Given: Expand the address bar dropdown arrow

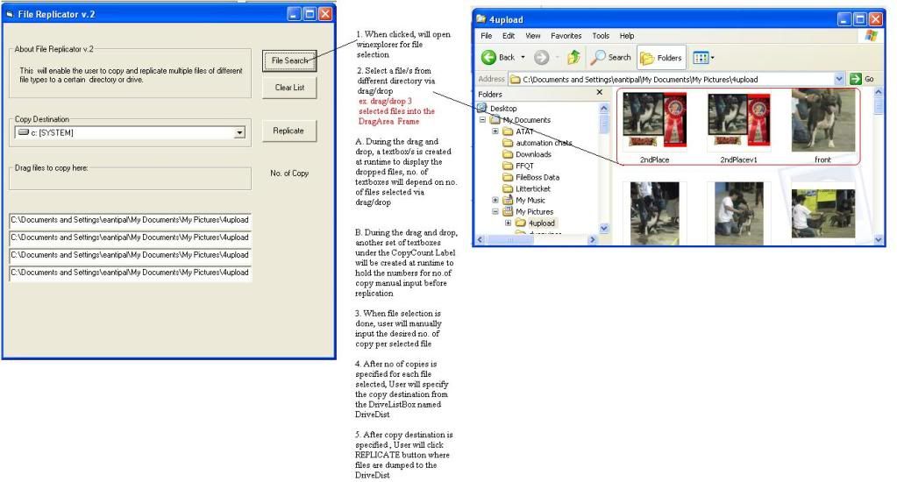Looking at the screenshot, I should coord(839,79).
